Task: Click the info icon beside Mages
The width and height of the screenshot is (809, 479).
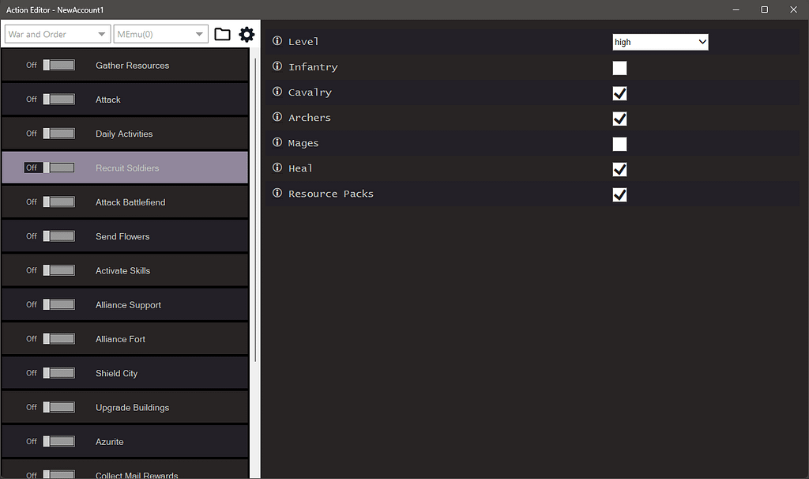Action: click(x=276, y=143)
